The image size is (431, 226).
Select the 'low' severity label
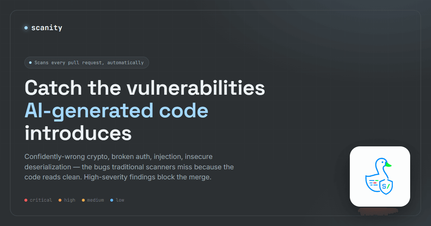click(120, 200)
